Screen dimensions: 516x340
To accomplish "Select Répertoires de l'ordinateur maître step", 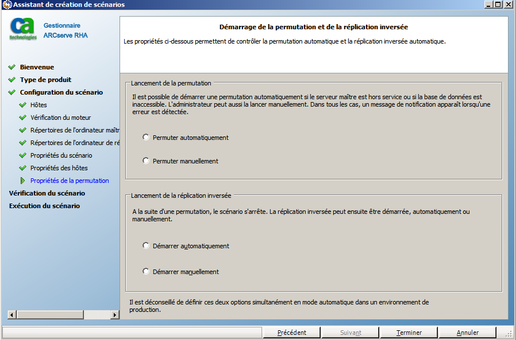I will pos(75,130).
